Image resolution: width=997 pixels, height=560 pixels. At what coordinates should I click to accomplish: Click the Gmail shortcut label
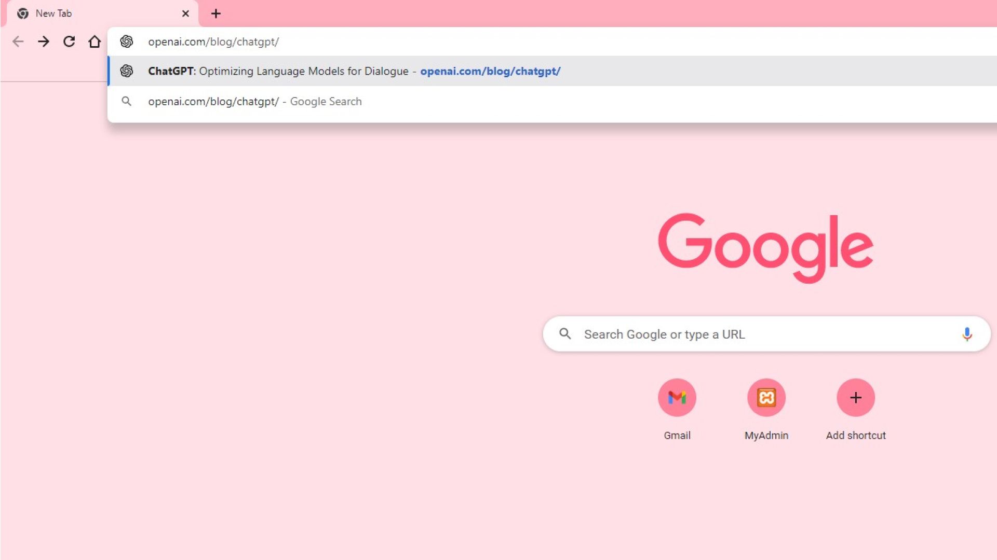click(677, 436)
